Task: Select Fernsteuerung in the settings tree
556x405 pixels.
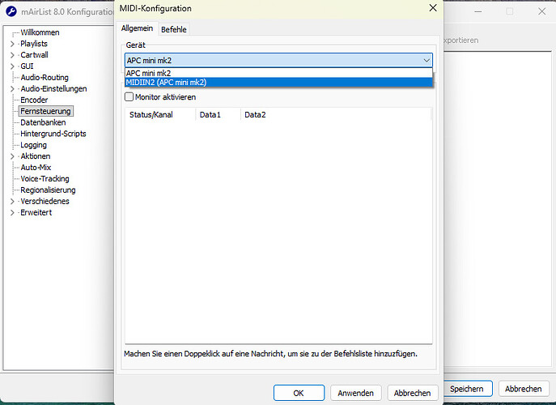Action: [46, 111]
